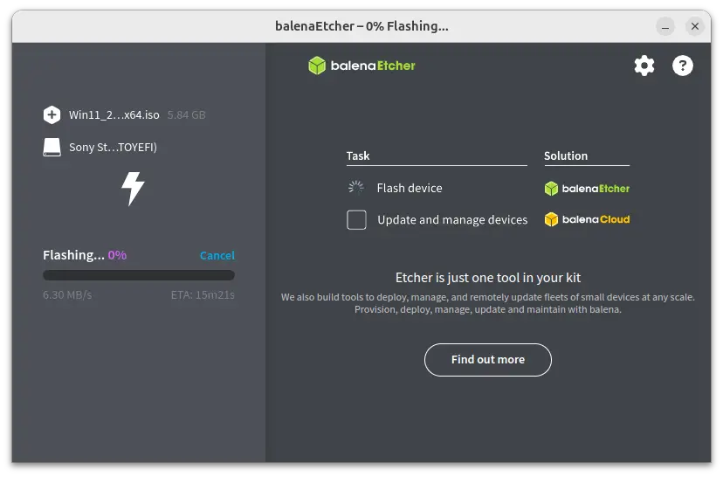Select the Win11 ISO file name
The height and width of the screenshot is (477, 723).
pos(114,114)
